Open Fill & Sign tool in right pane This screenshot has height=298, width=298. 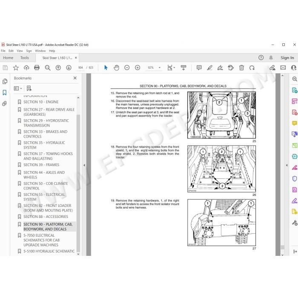[295, 201]
